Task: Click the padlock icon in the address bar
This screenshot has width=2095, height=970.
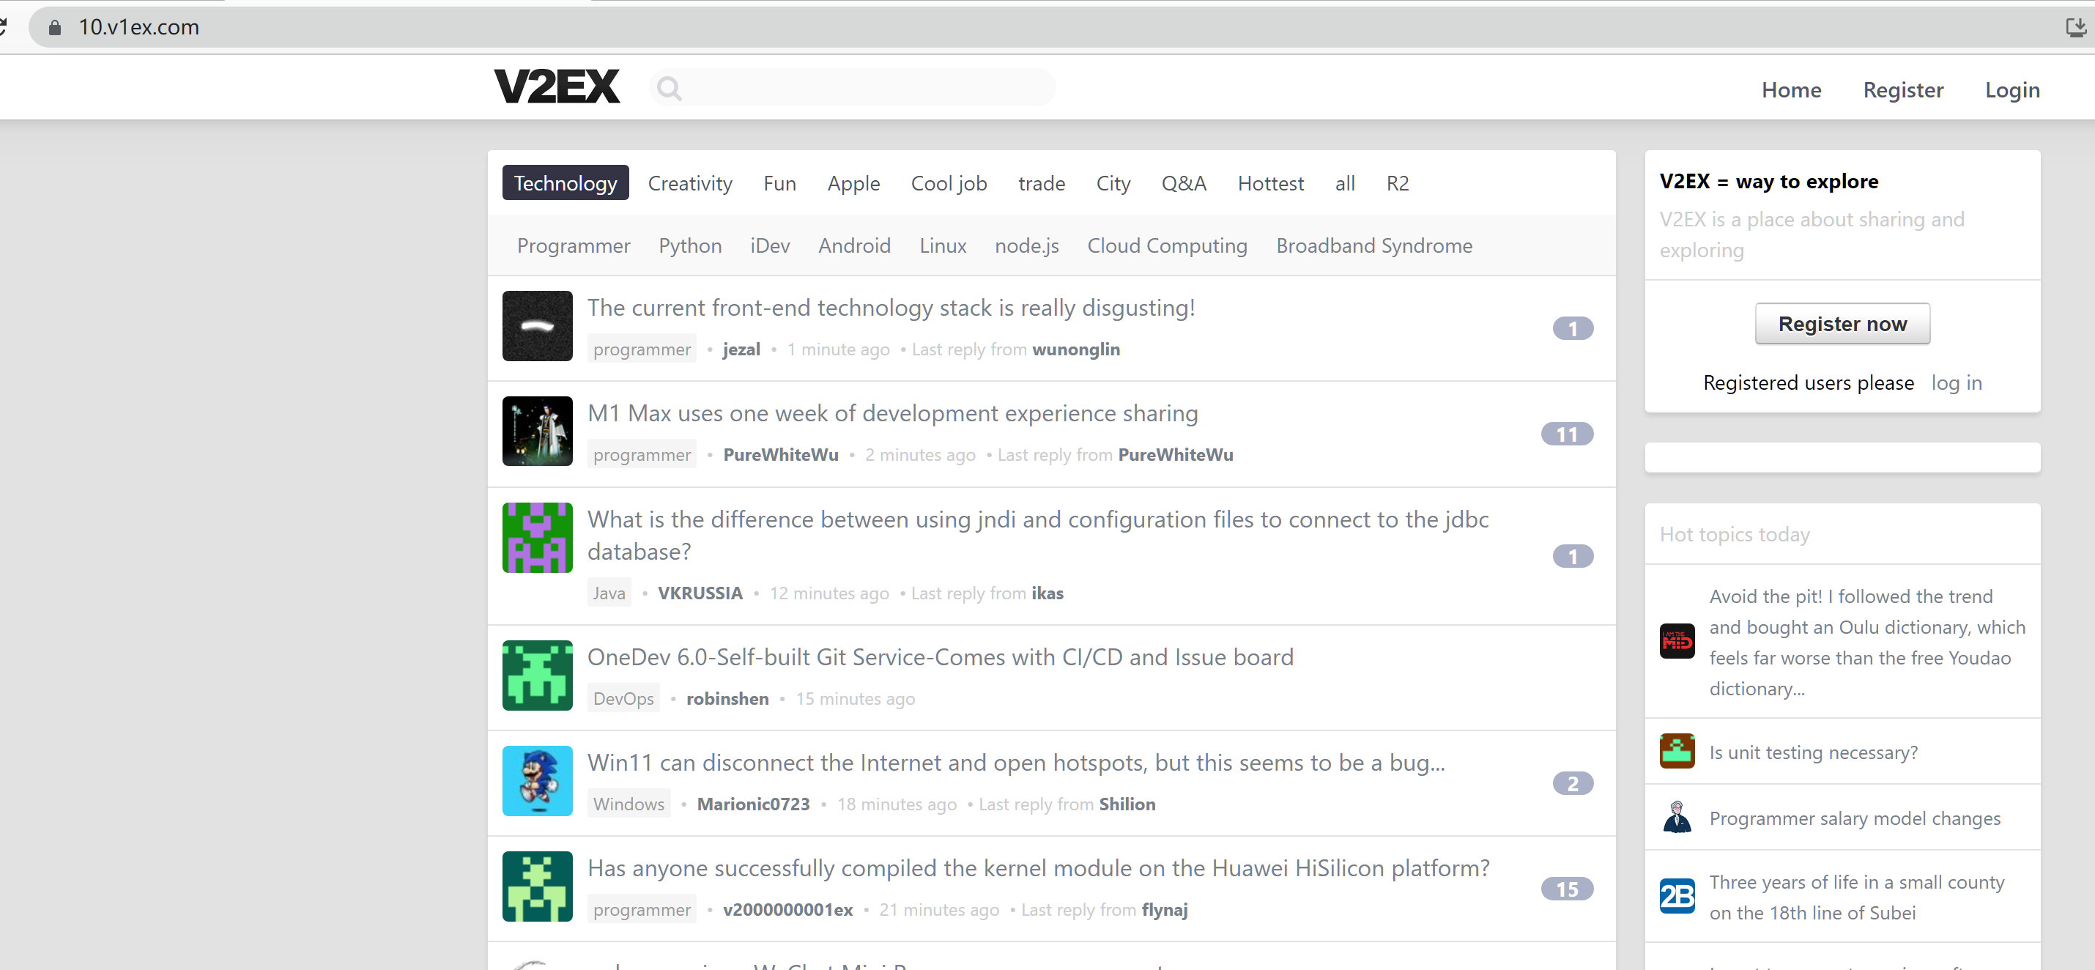Action: [x=54, y=28]
